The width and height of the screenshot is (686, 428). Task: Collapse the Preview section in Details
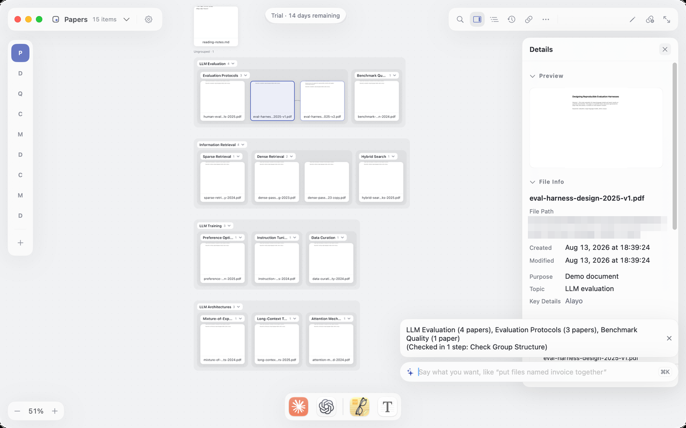tap(533, 76)
